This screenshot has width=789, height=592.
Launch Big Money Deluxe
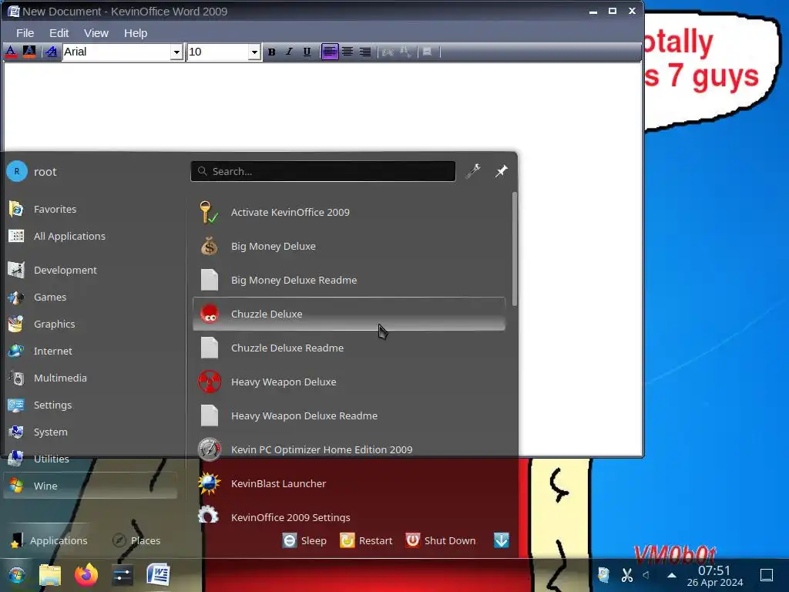(349, 246)
